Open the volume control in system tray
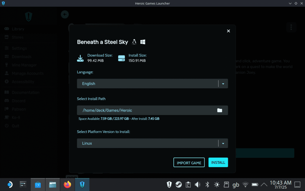This screenshot has height=191, width=305. click(x=197, y=185)
